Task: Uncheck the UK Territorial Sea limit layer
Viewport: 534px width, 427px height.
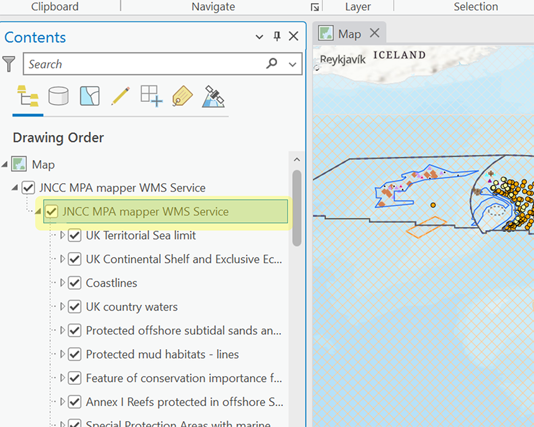Action: (74, 235)
